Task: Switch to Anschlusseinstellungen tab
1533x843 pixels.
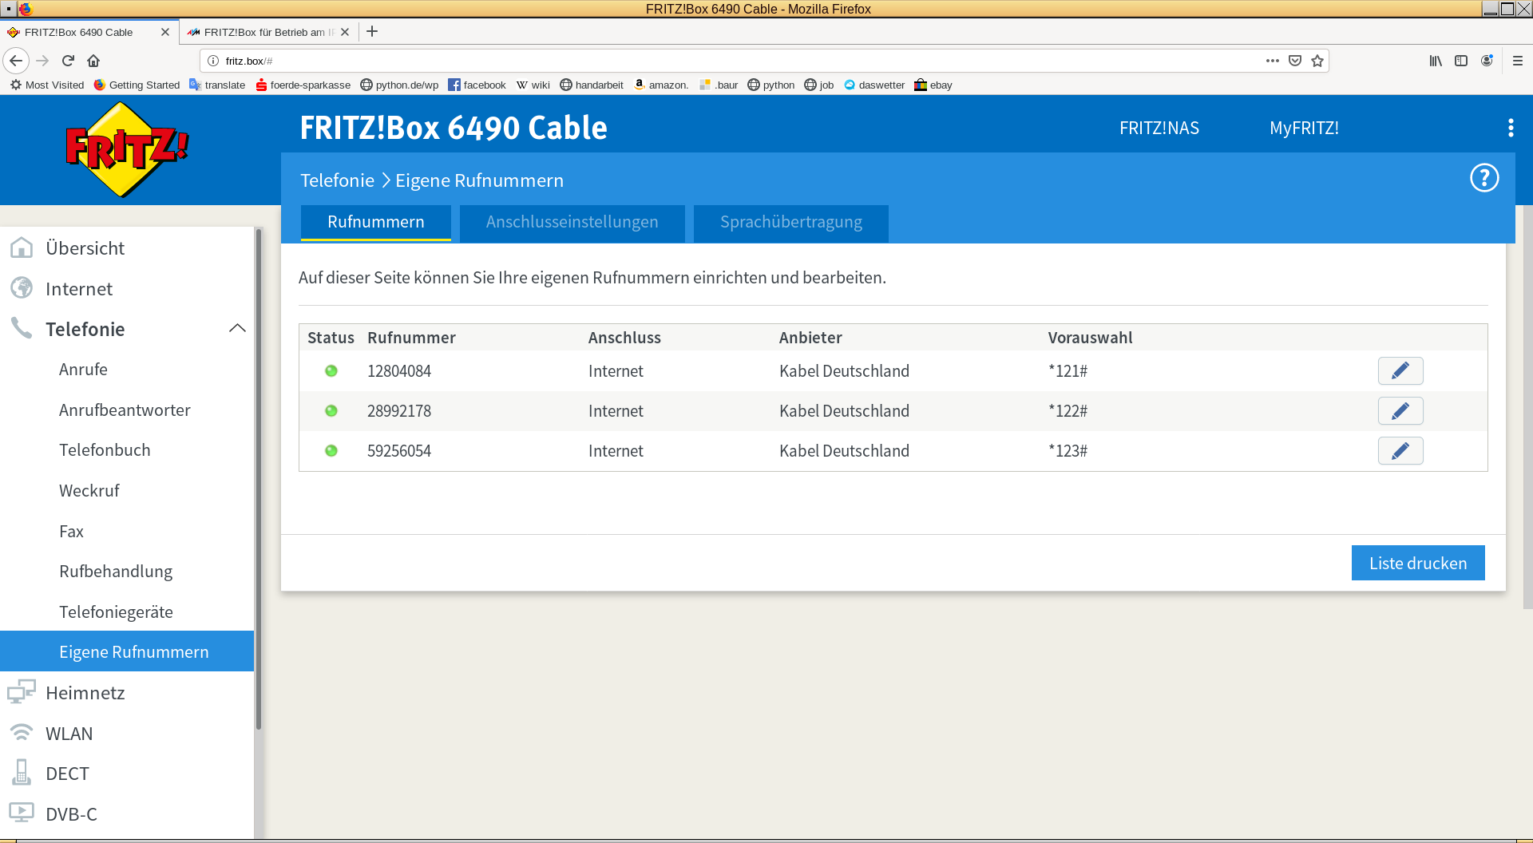Action: [x=572, y=223]
